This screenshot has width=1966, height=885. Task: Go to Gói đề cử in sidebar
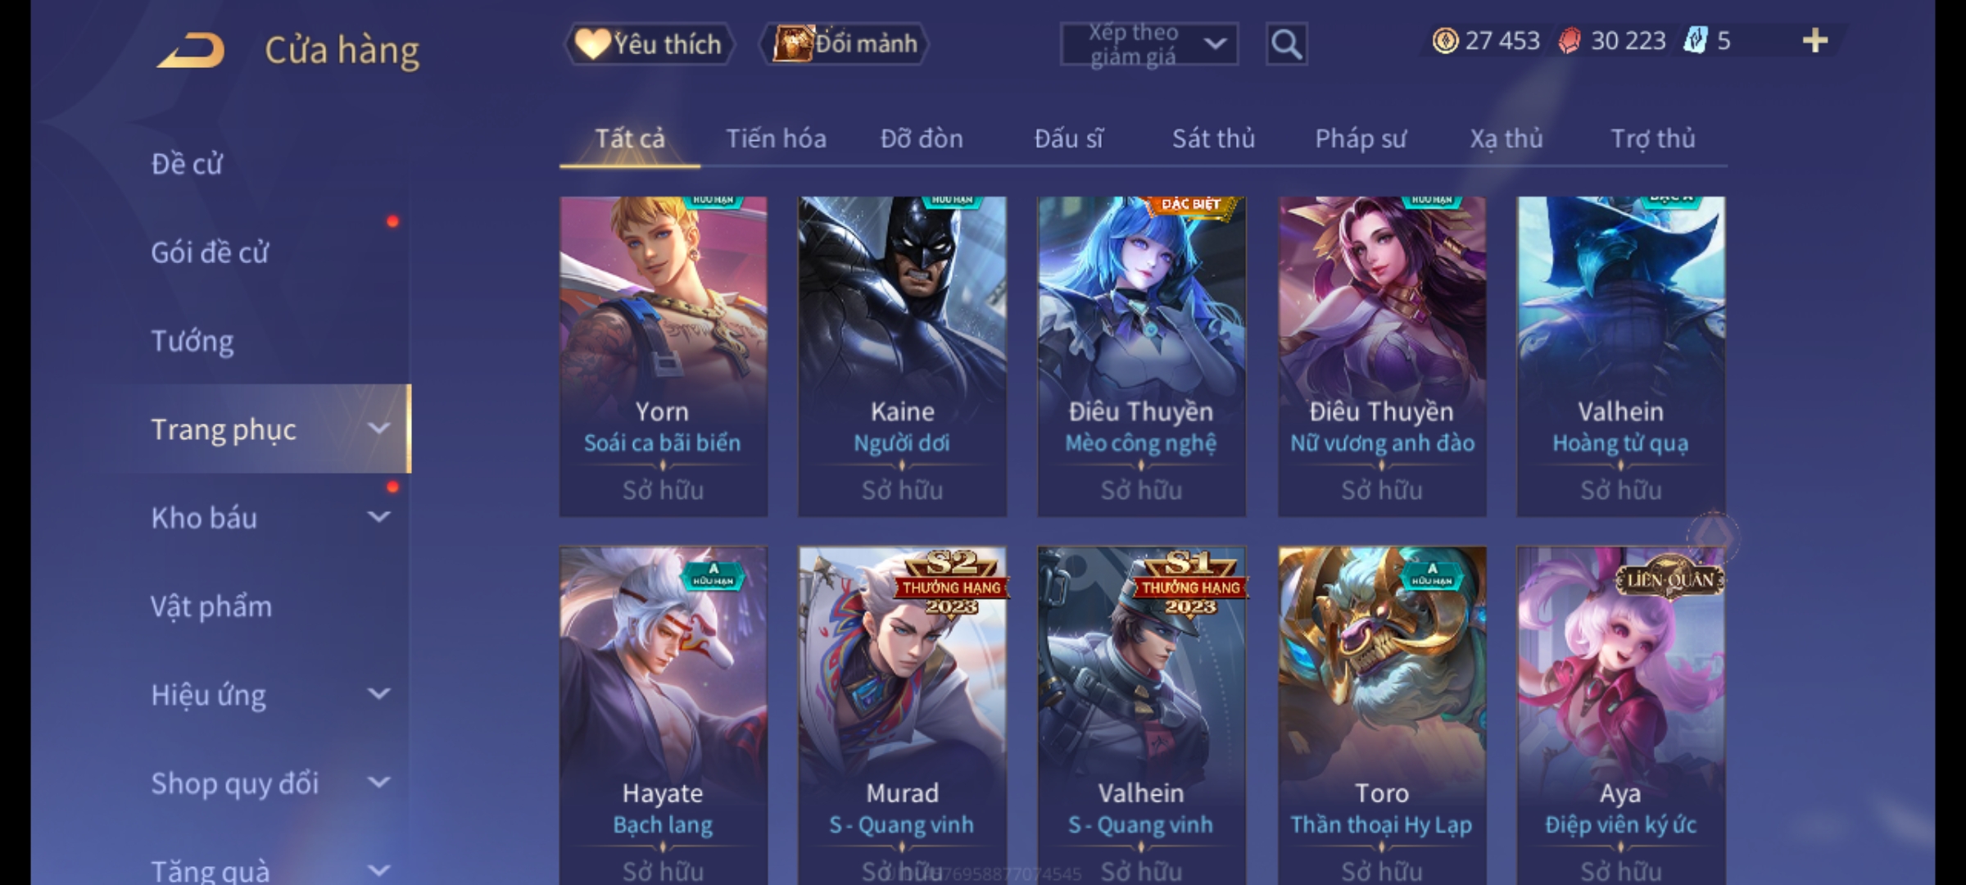click(x=210, y=252)
